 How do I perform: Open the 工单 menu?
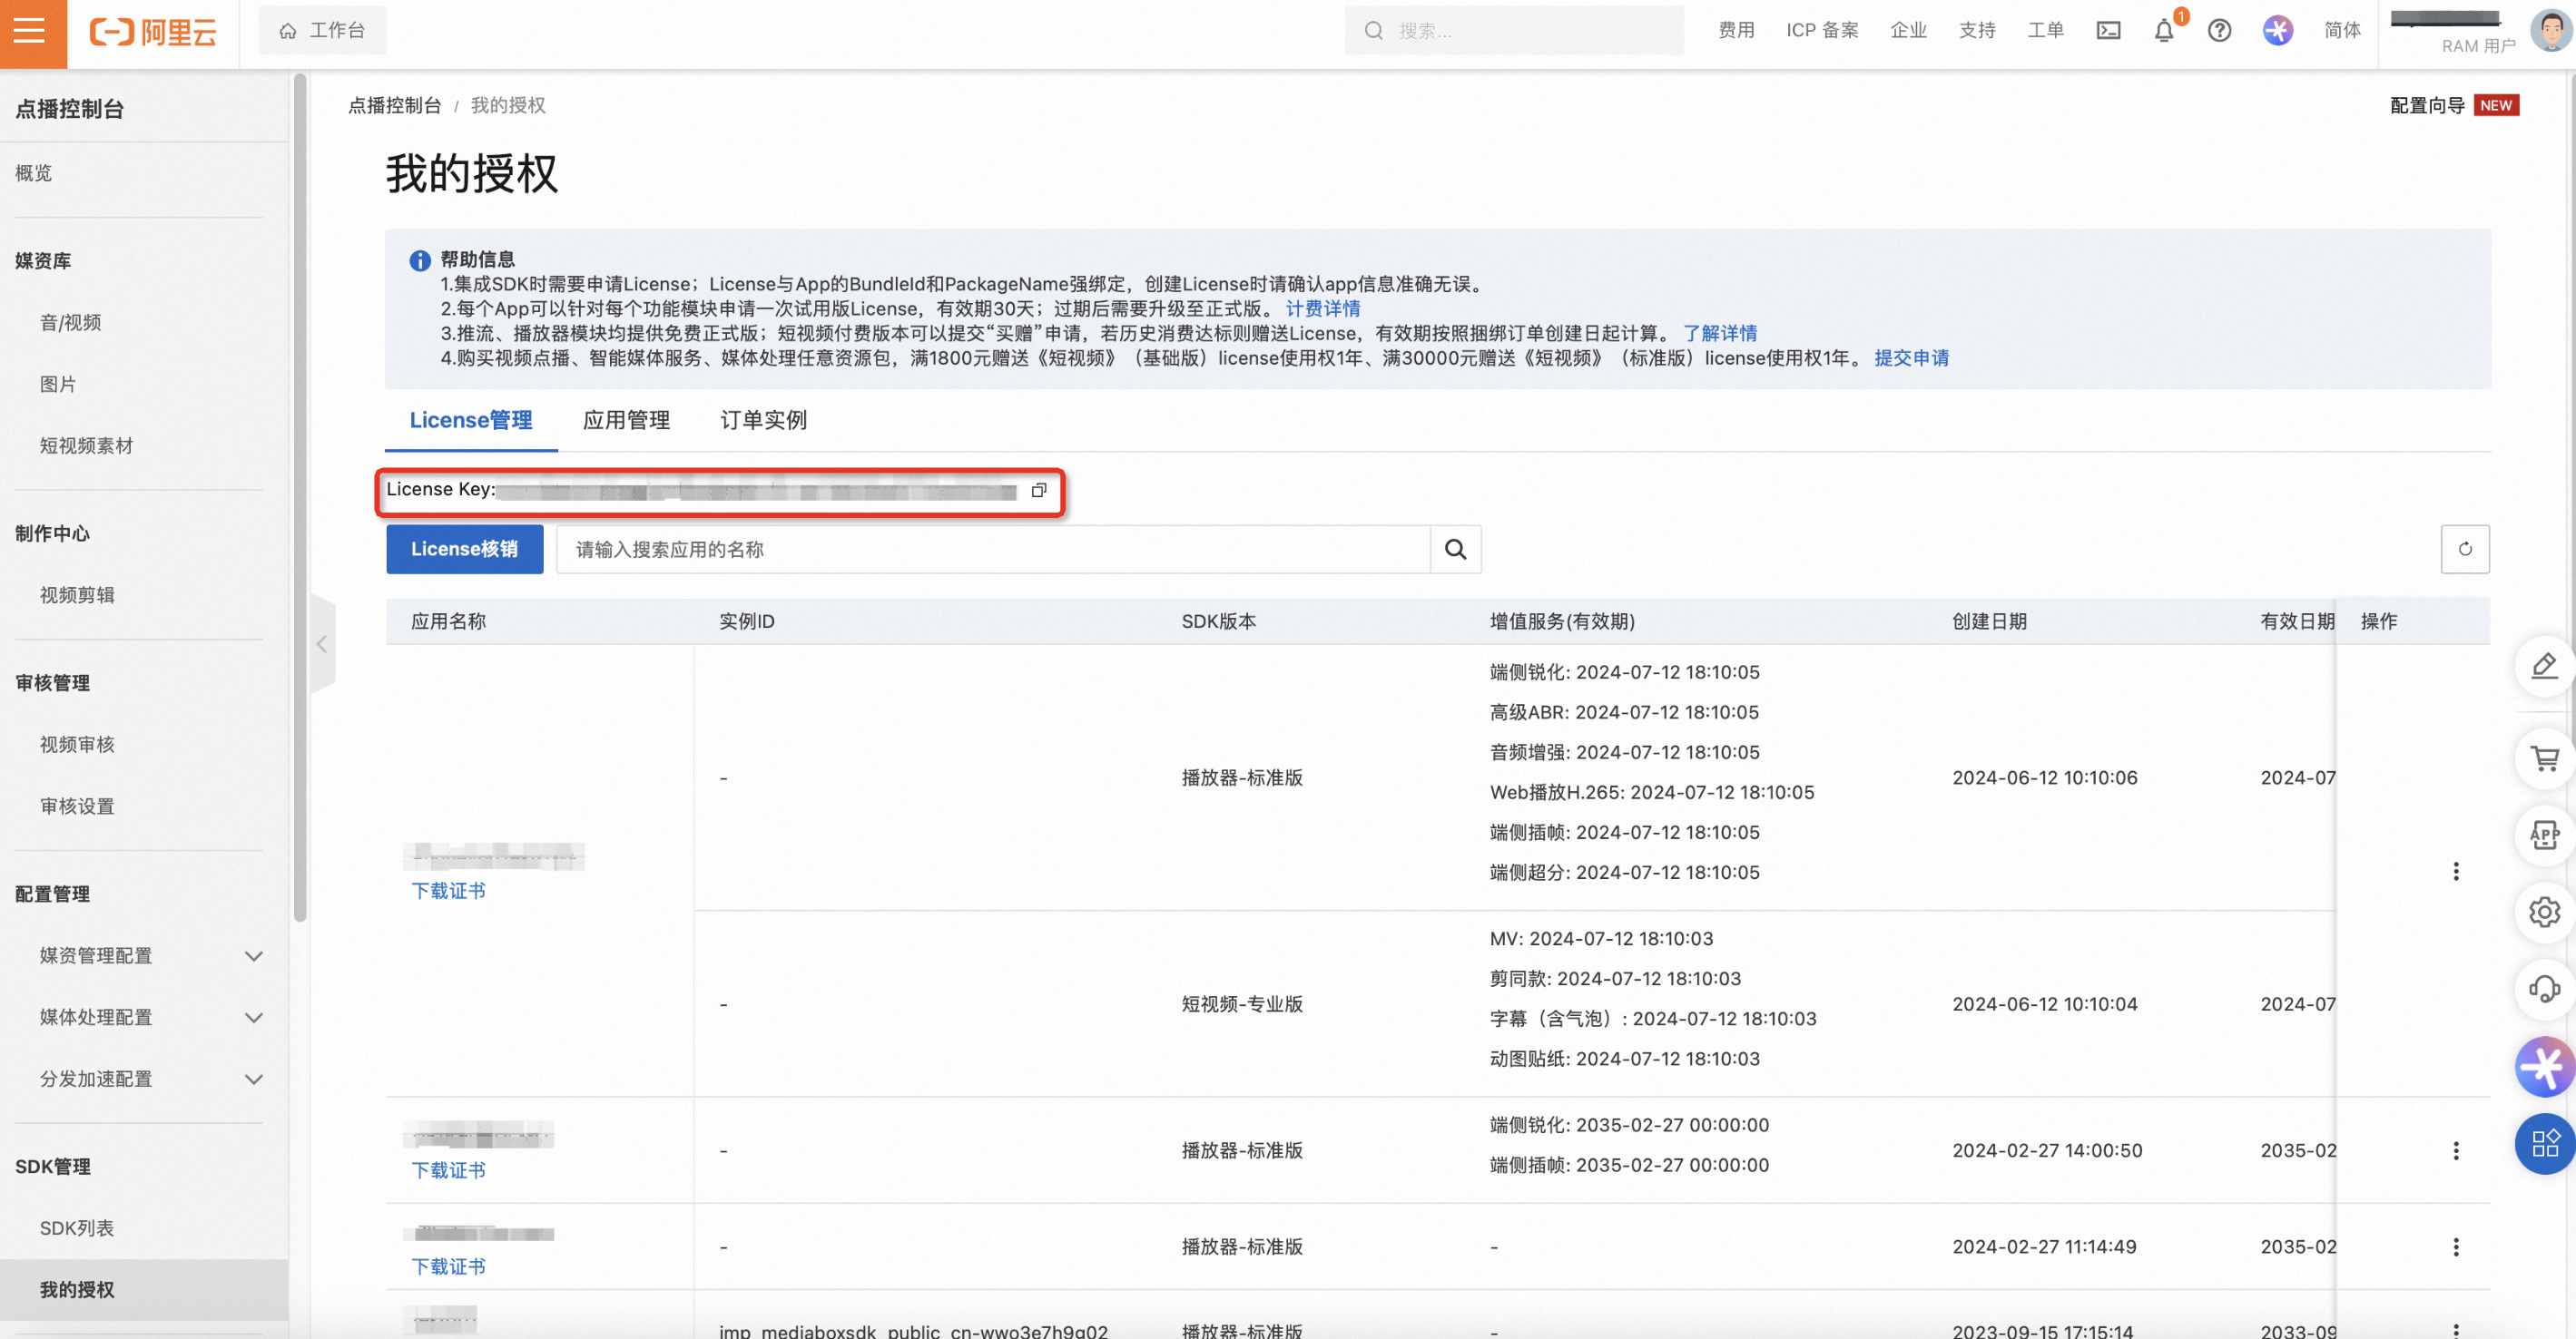point(2045,31)
